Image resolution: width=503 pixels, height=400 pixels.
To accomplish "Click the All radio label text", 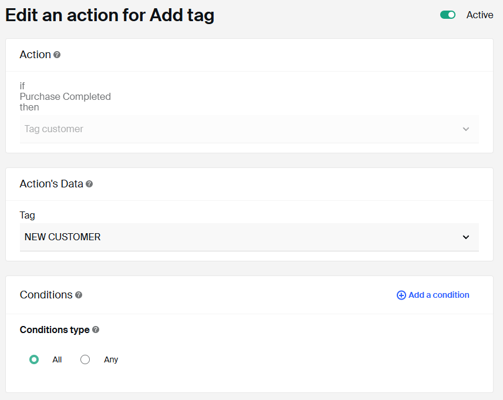I will (57, 359).
